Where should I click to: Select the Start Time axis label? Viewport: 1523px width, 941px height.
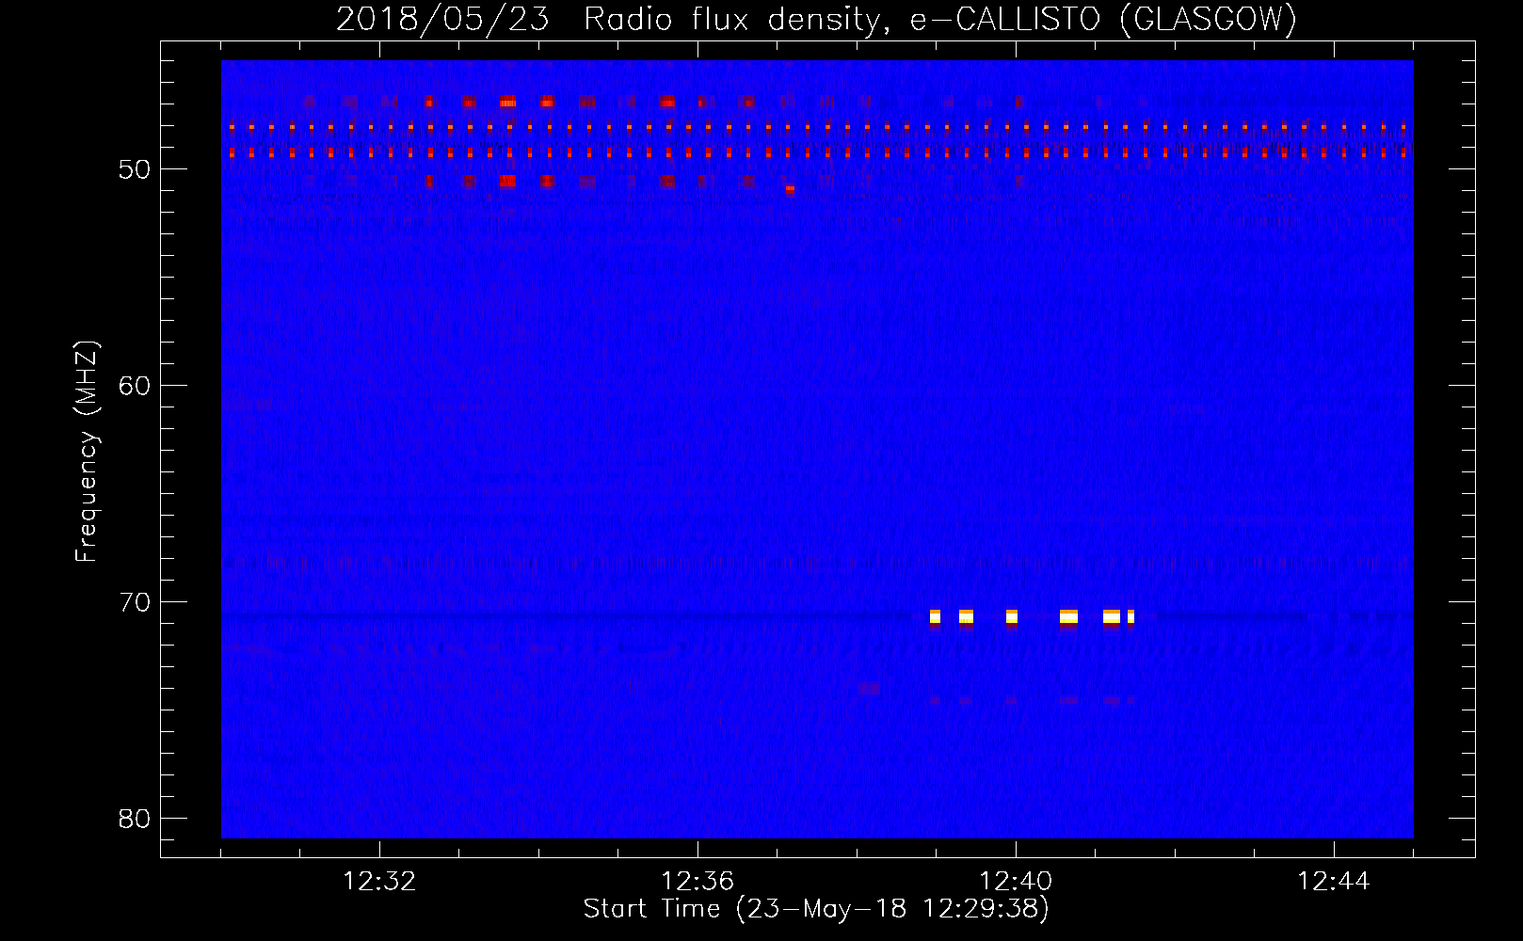point(816,909)
